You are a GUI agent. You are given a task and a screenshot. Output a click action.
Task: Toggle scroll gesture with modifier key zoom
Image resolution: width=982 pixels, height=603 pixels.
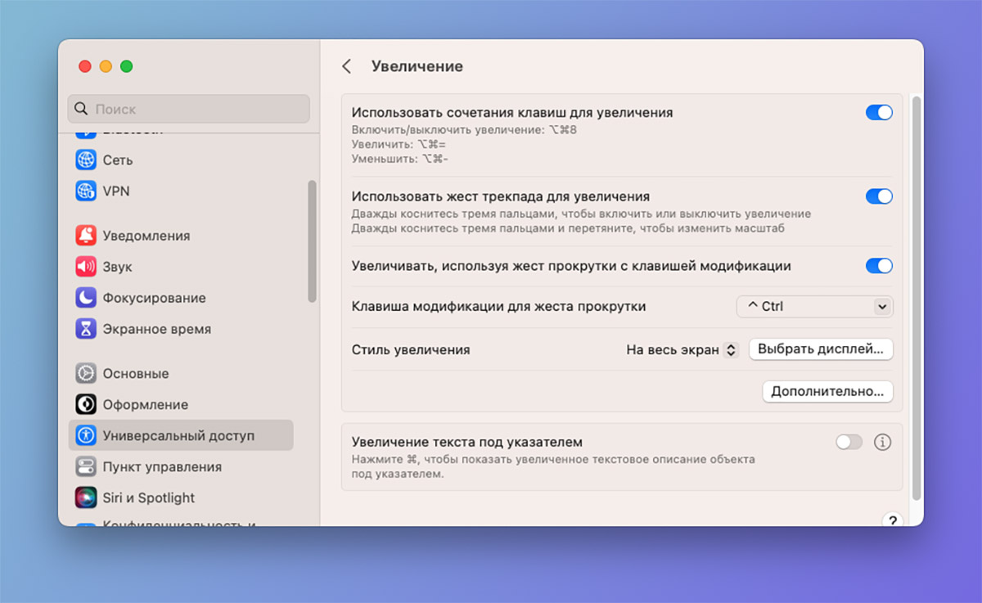(879, 266)
